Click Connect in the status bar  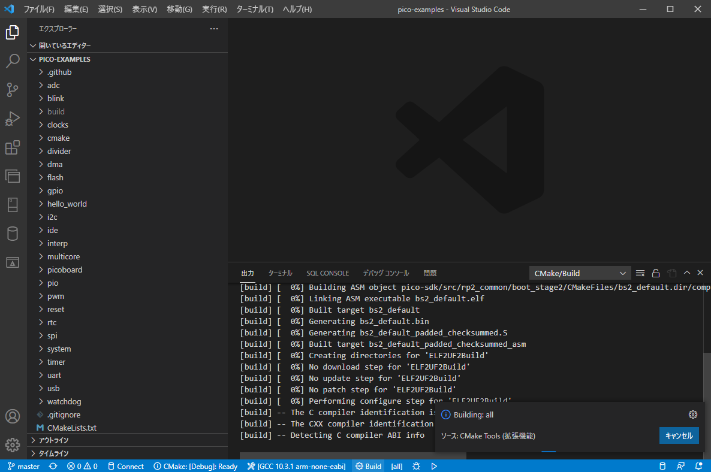coord(125,465)
